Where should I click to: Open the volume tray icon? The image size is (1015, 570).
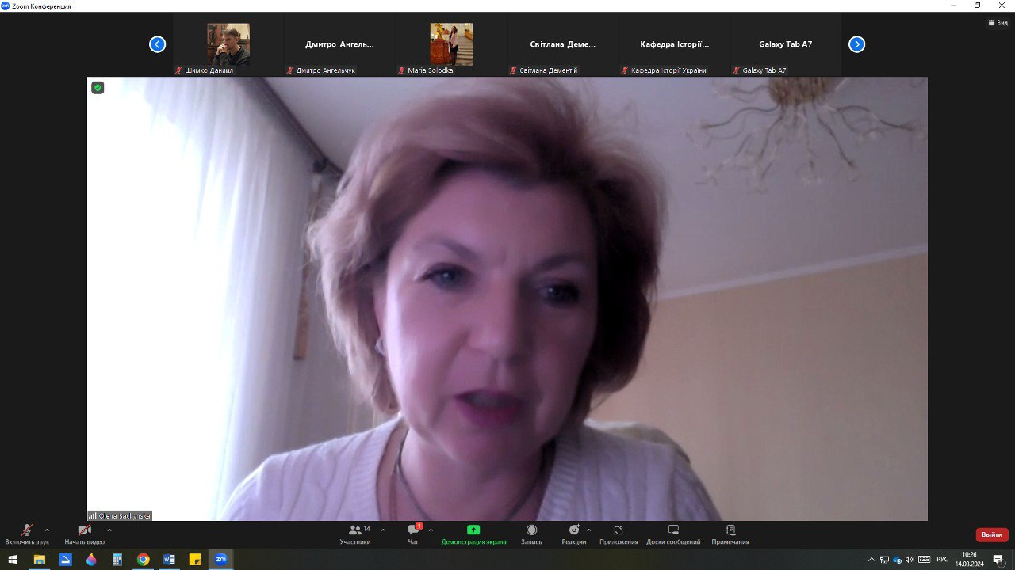point(909,560)
